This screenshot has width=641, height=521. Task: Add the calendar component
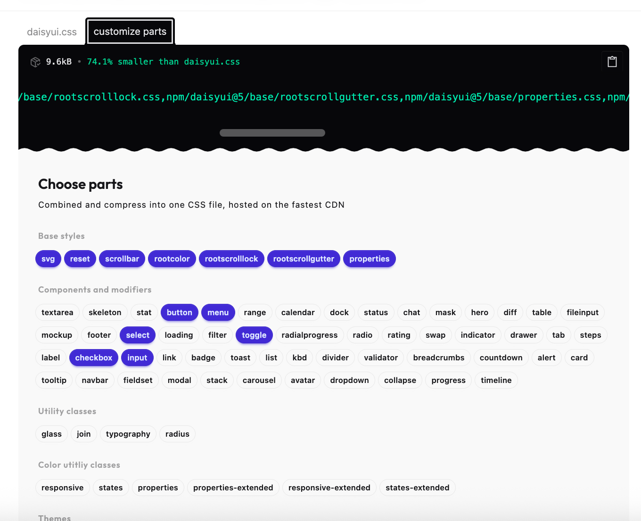point(298,312)
